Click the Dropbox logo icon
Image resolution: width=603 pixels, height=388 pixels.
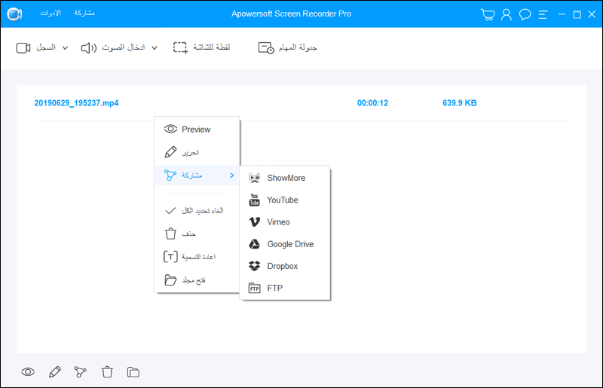[x=254, y=266]
